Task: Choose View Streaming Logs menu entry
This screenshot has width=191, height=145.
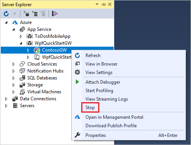Action: click(x=129, y=99)
